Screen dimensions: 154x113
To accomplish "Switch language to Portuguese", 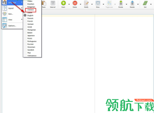I will click(32, 41).
